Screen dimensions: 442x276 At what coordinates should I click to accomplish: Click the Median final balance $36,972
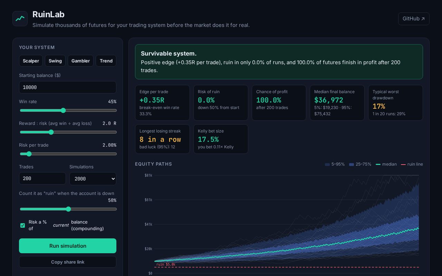click(x=329, y=100)
